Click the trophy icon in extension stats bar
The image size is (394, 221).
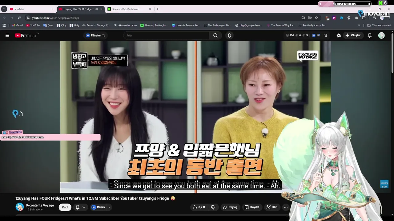click(326, 35)
